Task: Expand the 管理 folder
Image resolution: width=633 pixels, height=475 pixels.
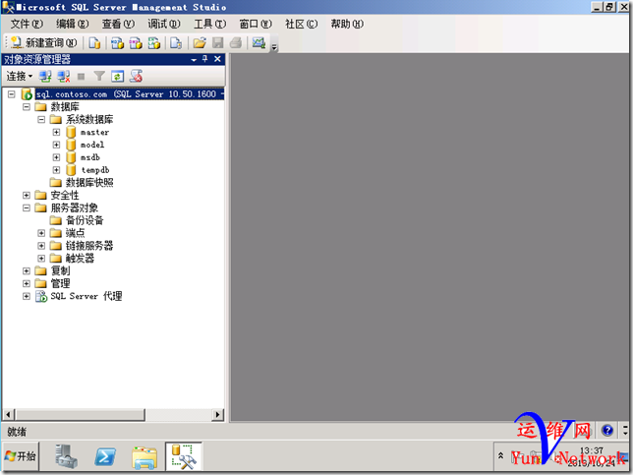Action: pos(27,283)
